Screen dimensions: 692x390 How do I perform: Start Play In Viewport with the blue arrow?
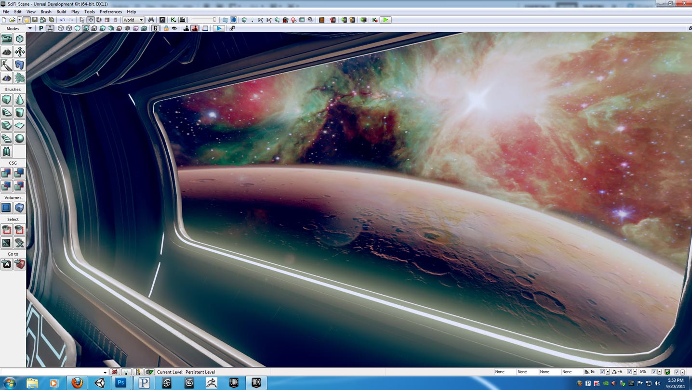pyautogui.click(x=219, y=28)
